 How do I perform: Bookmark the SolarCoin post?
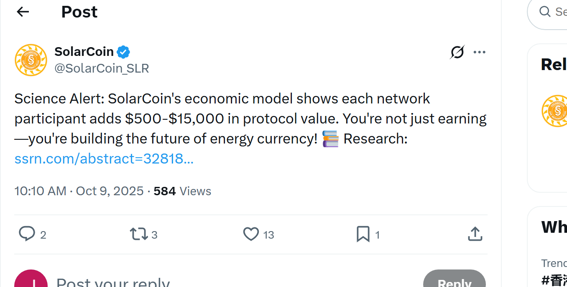(x=363, y=234)
